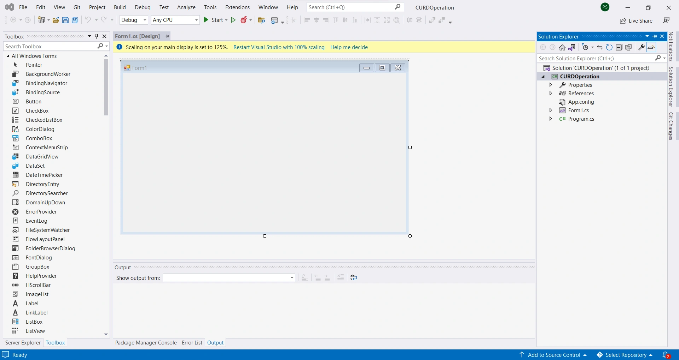
Task: Toggle word wrap in the Output panel
Action: (x=354, y=278)
